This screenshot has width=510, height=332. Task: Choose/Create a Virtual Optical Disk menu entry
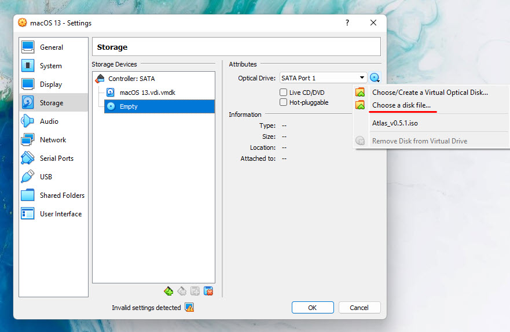point(430,93)
